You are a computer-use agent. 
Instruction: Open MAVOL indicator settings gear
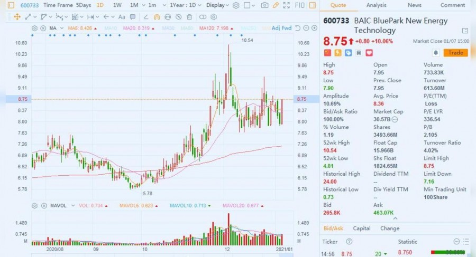34,206
